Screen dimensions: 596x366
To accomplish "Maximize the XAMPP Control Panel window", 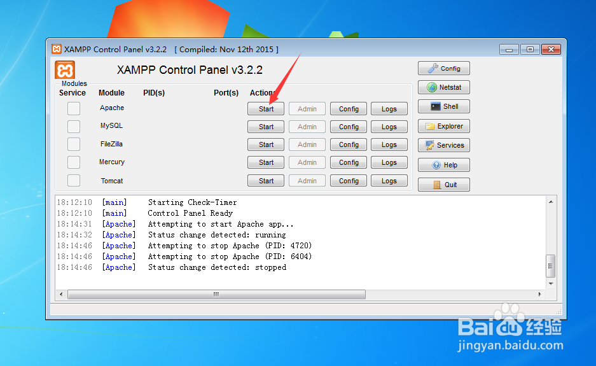I will [x=530, y=50].
